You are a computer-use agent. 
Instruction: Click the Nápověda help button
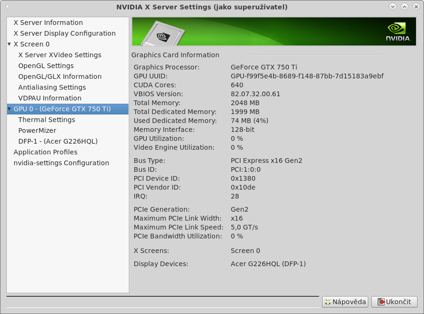pos(345,302)
